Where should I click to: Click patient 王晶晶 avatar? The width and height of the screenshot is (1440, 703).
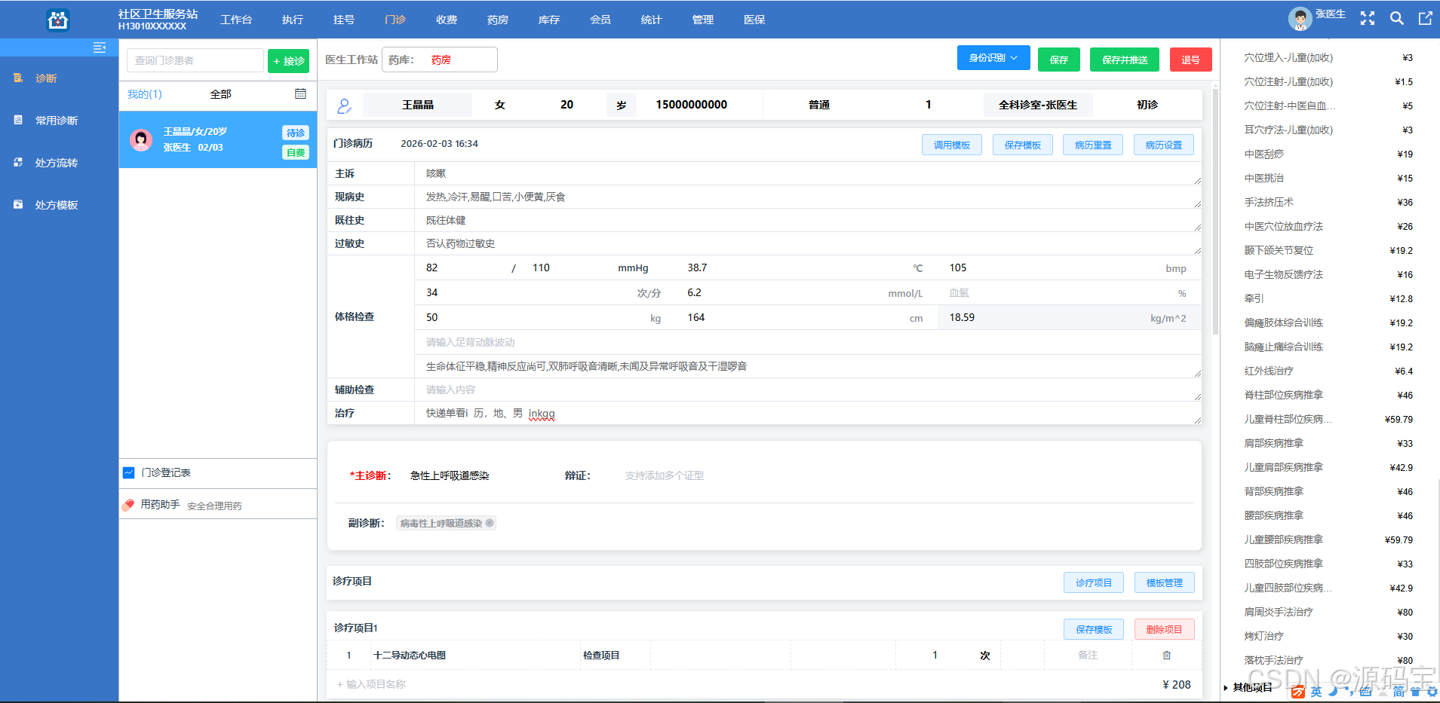point(141,139)
